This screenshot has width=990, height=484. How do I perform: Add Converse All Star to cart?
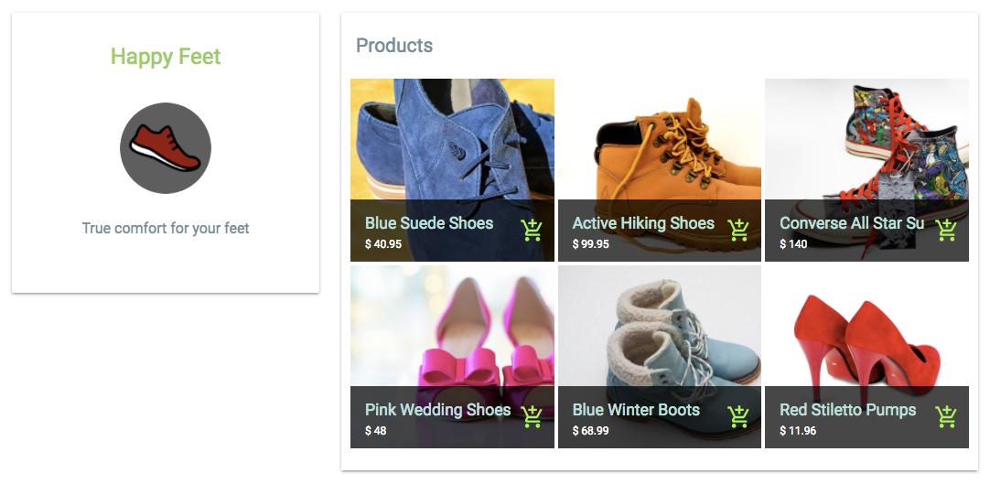tap(946, 230)
